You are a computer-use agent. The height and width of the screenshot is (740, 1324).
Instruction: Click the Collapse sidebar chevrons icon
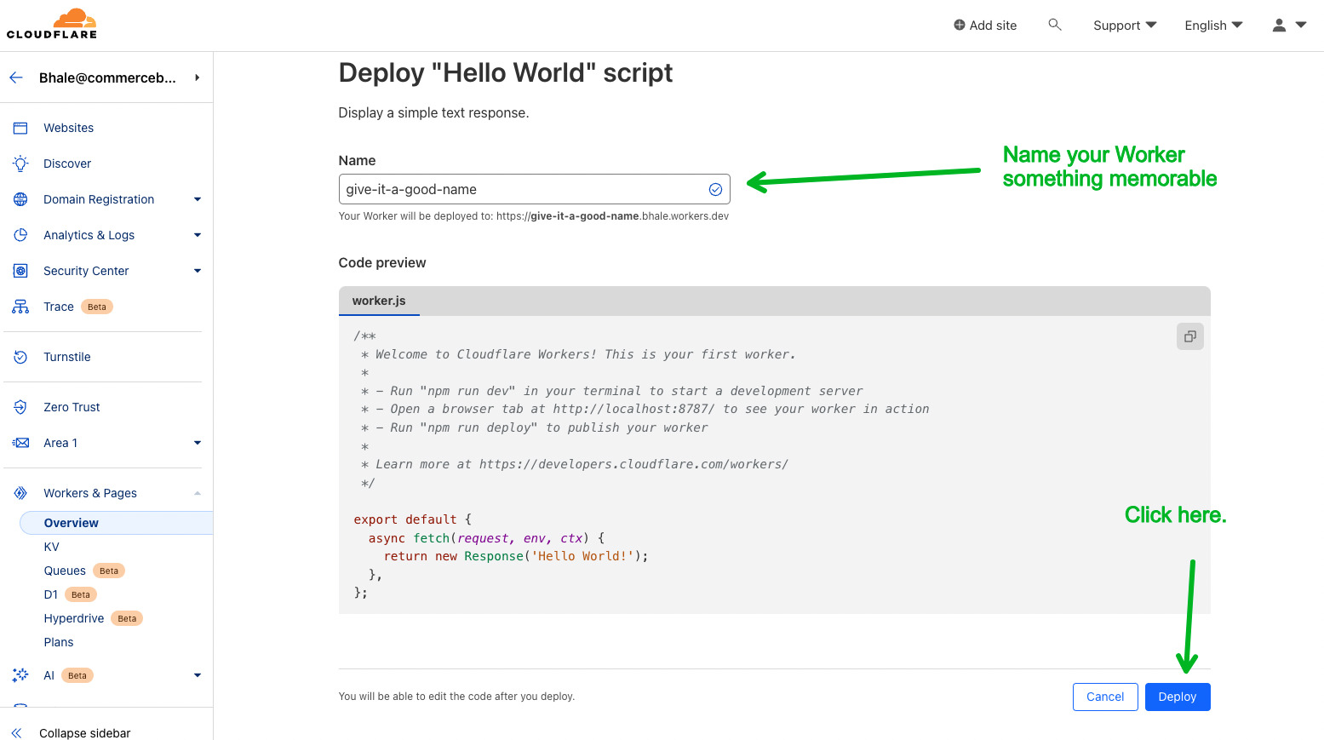coord(16,733)
